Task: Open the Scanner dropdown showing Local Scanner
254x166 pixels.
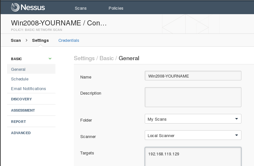Action: [x=193, y=135]
